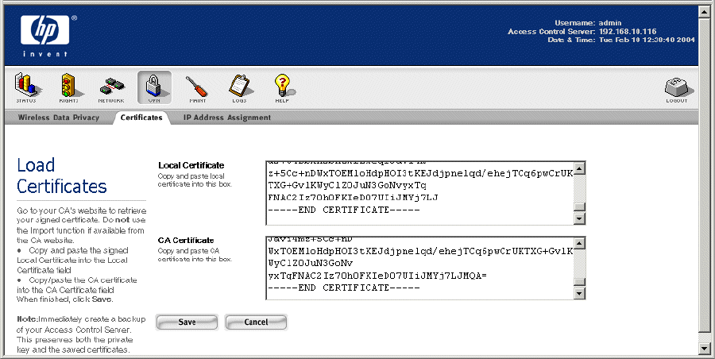
Task: Open the Logs clipboard icon
Action: (239, 87)
